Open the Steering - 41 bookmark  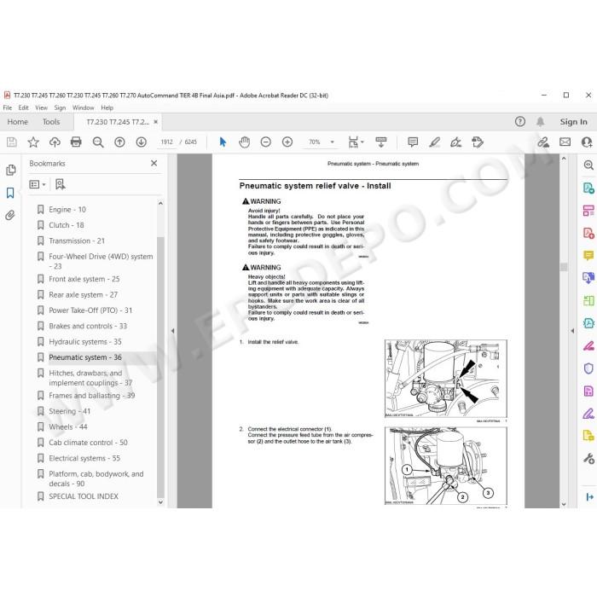(69, 411)
